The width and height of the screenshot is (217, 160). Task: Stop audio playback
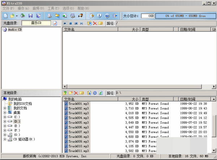[71, 23]
